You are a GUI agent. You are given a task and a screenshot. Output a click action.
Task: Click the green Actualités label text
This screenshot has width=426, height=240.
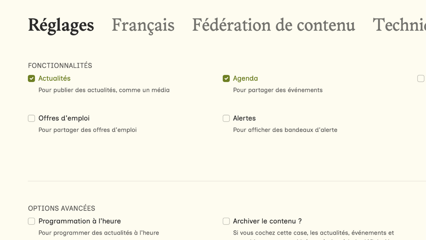[x=54, y=78]
